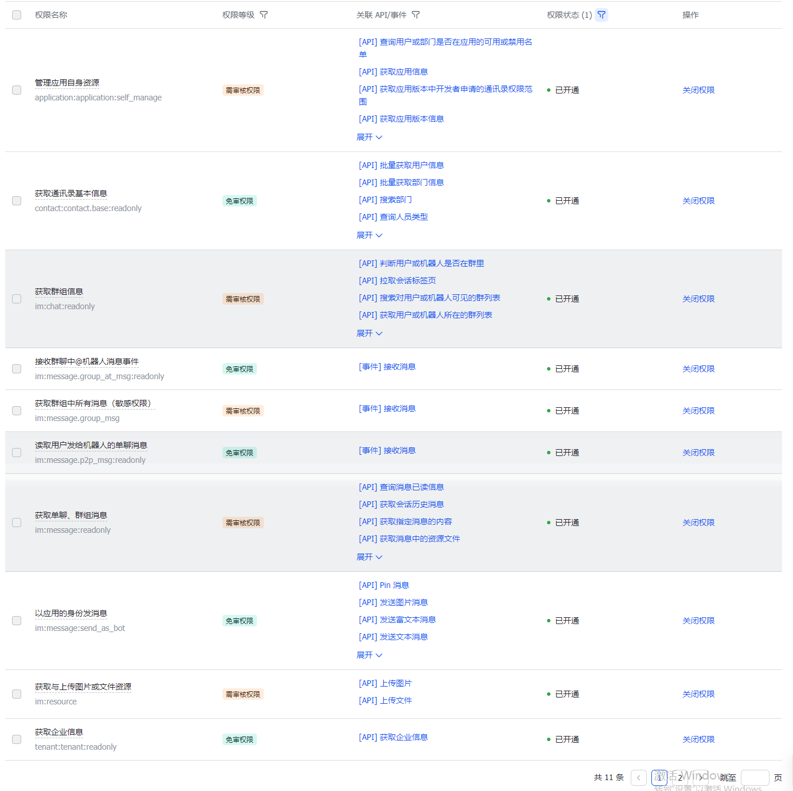The height and width of the screenshot is (791, 793).
Task: Tick the select-all checkbox in header
Action: click(x=17, y=15)
